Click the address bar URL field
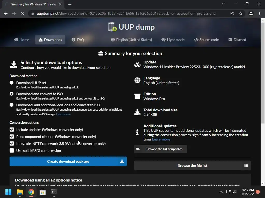 tap(126, 13)
